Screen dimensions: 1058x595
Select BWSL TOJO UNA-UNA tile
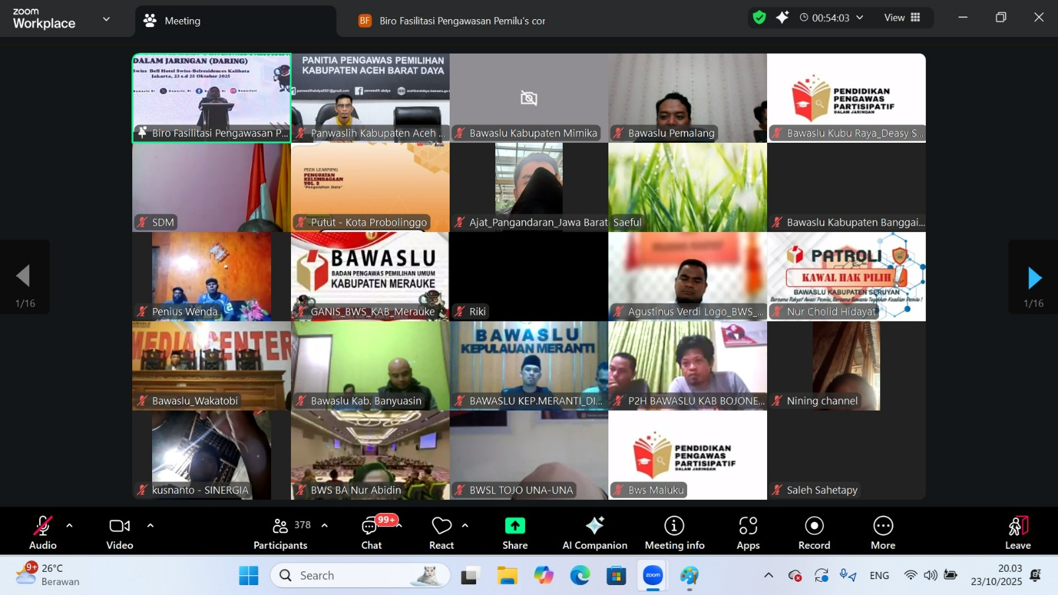point(529,455)
